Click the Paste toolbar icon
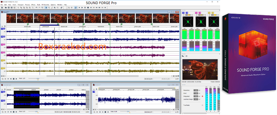Screen dimensions: 277x115 (x=24, y=8)
